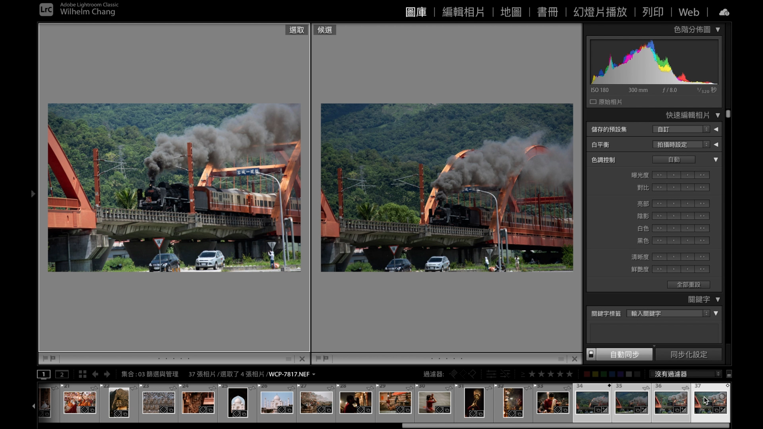Click the 自動 auto tone button
Image resolution: width=763 pixels, height=429 pixels.
(674, 160)
